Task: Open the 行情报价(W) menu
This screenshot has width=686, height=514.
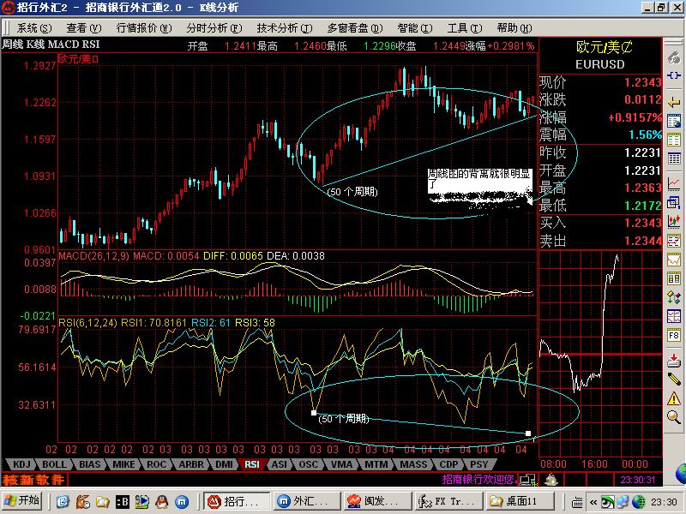Action: [x=144, y=28]
